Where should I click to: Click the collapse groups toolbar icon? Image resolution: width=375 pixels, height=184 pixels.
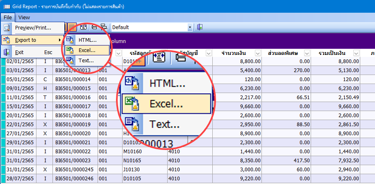94,27
